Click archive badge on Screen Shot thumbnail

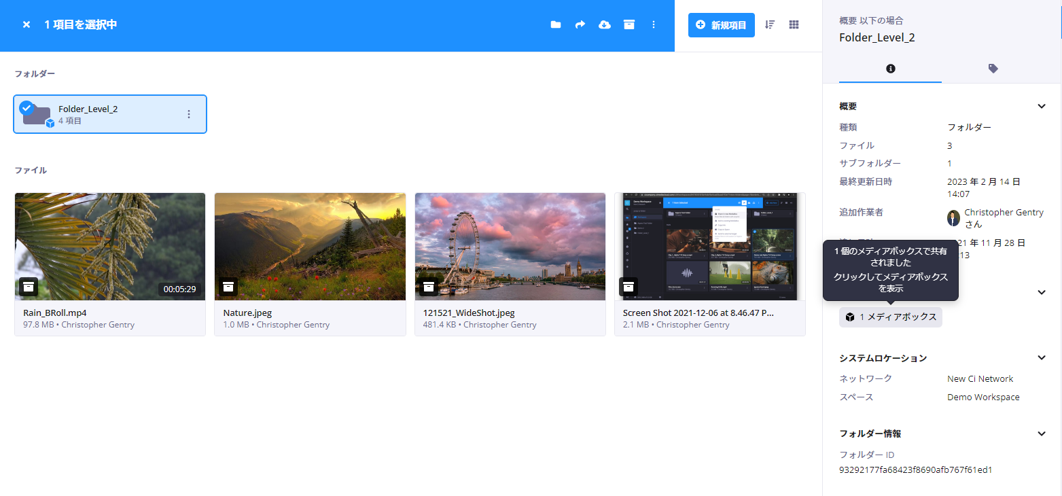pyautogui.click(x=629, y=287)
